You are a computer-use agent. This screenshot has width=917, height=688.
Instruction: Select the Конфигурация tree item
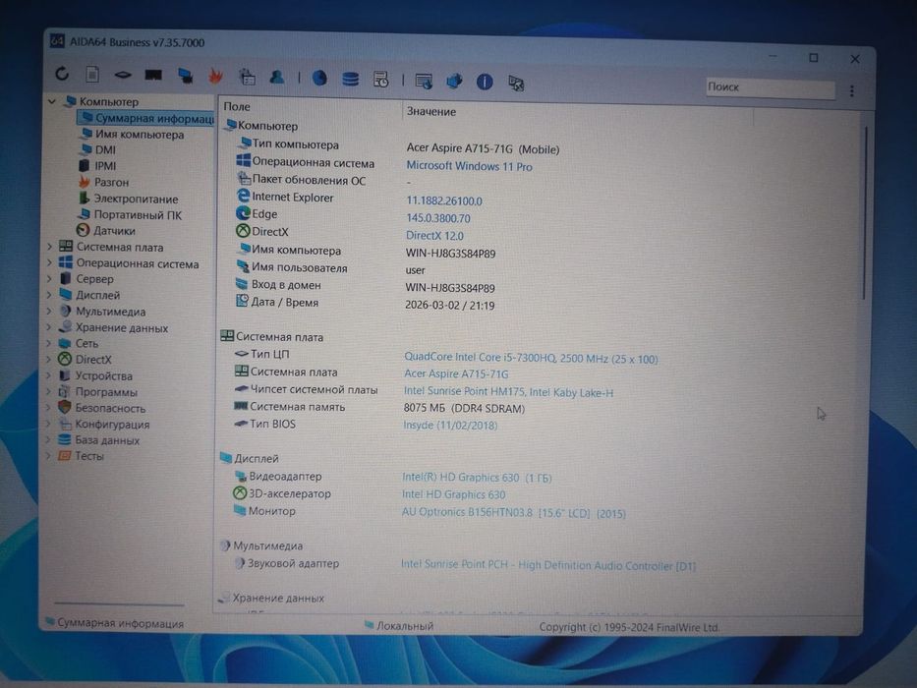(112, 424)
